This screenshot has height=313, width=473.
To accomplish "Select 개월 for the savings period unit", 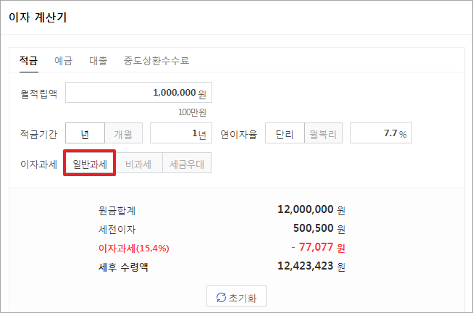I will coord(123,133).
